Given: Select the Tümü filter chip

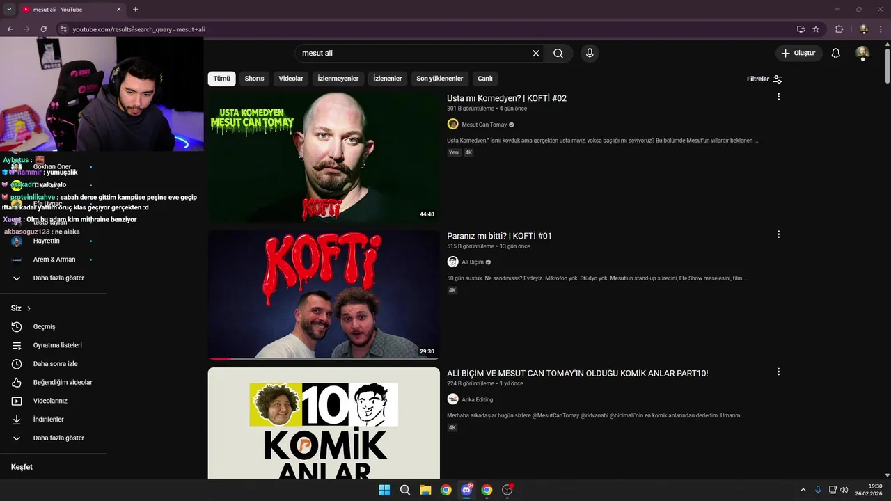Looking at the screenshot, I should [x=221, y=79].
